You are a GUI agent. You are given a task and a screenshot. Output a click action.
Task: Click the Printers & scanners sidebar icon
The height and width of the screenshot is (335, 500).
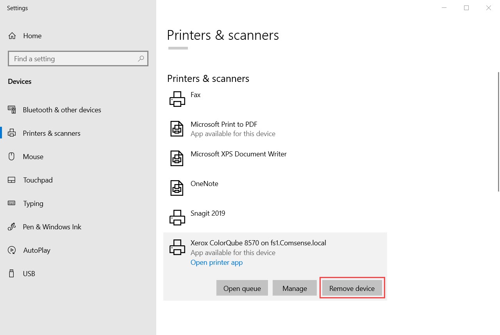(x=12, y=133)
